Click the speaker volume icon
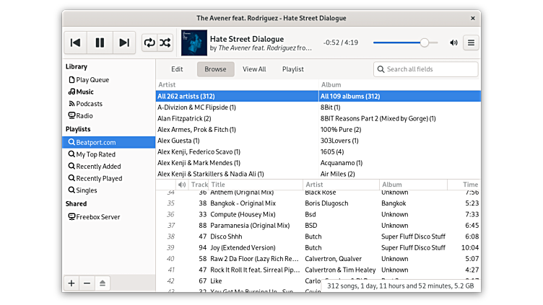Image resolution: width=543 pixels, height=305 pixels. pyautogui.click(x=453, y=43)
